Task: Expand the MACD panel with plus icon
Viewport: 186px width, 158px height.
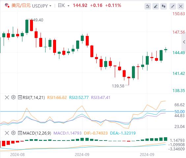Action: pos(20,133)
